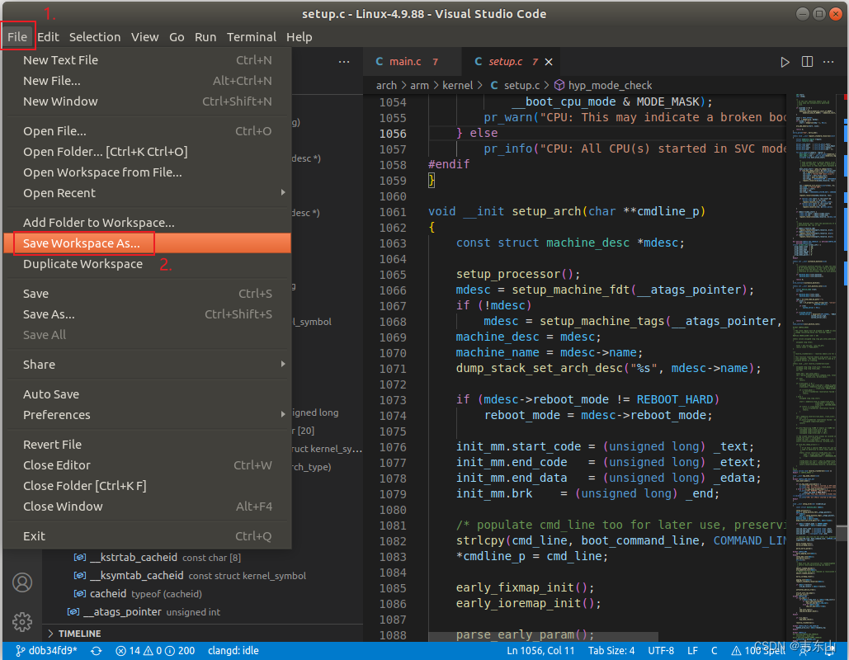This screenshot has height=660, width=849.
Task: Expand Open Recent submenu
Action: (147, 193)
